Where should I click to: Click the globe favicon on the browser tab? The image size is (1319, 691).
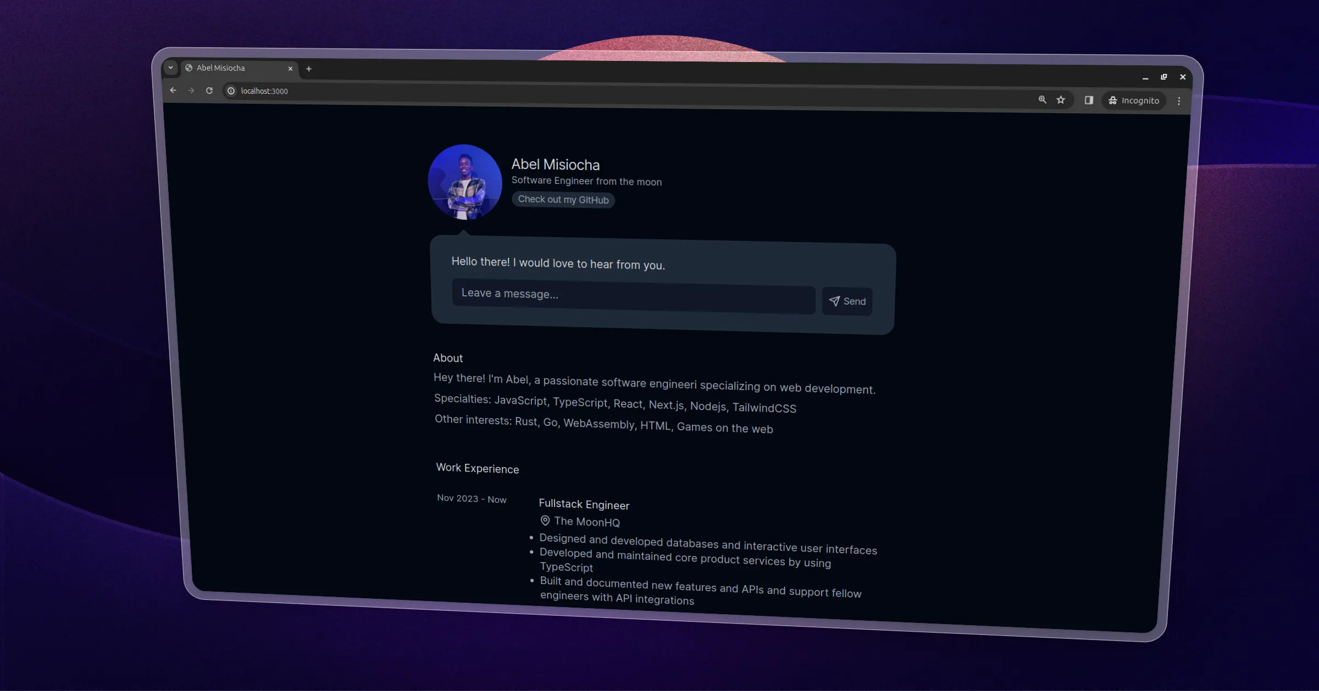pos(189,68)
